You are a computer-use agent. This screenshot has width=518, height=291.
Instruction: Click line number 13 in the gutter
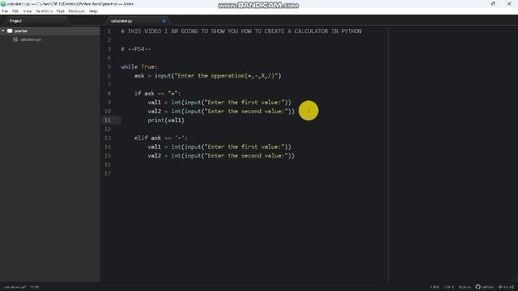(x=108, y=138)
